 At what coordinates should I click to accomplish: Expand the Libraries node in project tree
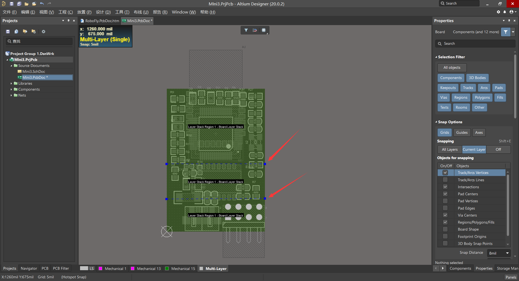(11, 83)
